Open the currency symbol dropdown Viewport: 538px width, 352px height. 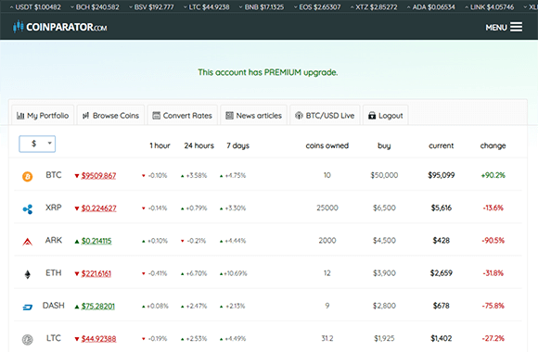coord(37,144)
